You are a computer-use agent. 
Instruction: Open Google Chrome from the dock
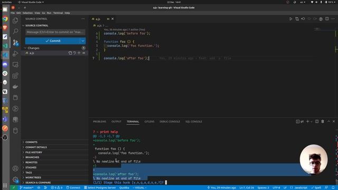tap(5, 19)
